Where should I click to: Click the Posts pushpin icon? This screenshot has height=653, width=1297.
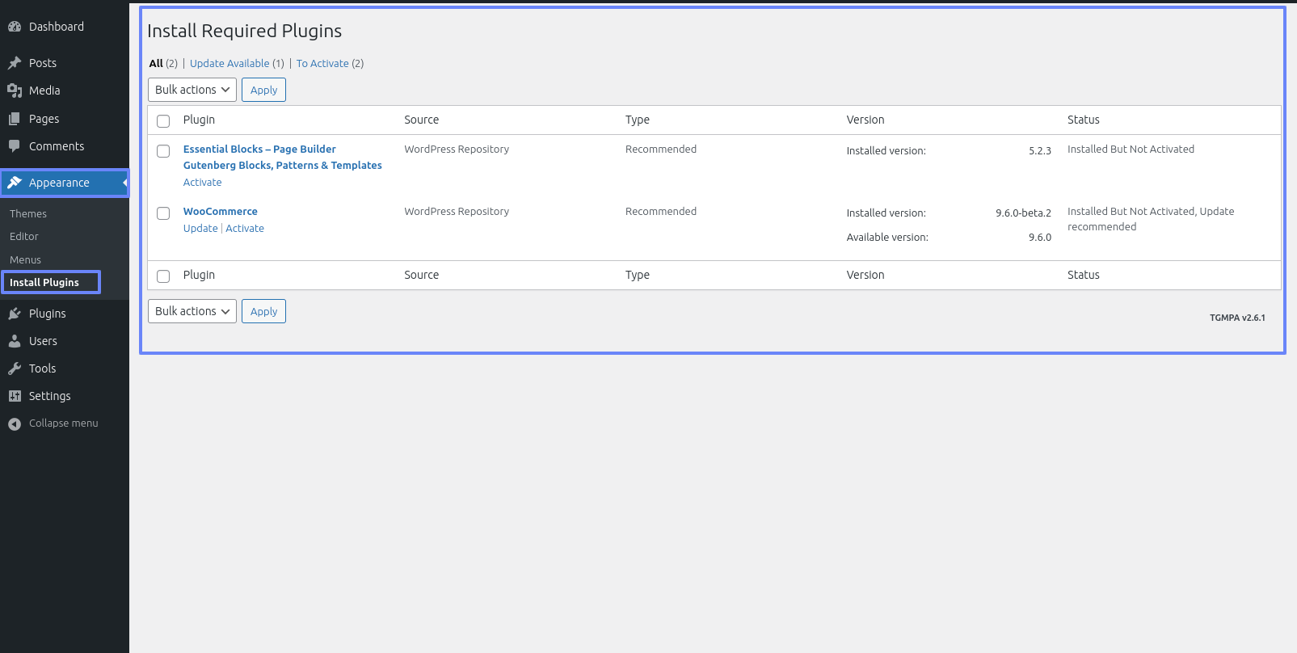pyautogui.click(x=15, y=63)
